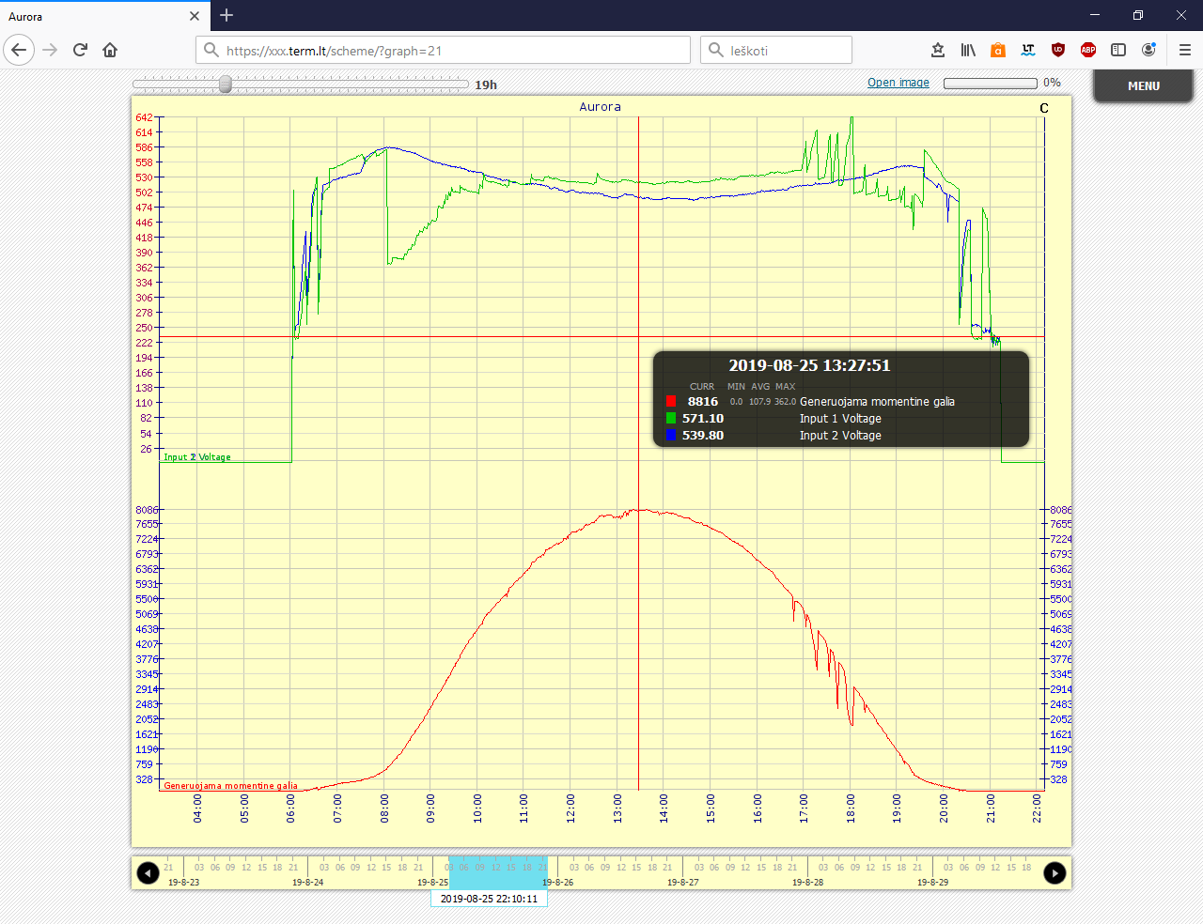
Task: Click the Firefox library icon
Action: point(967,50)
